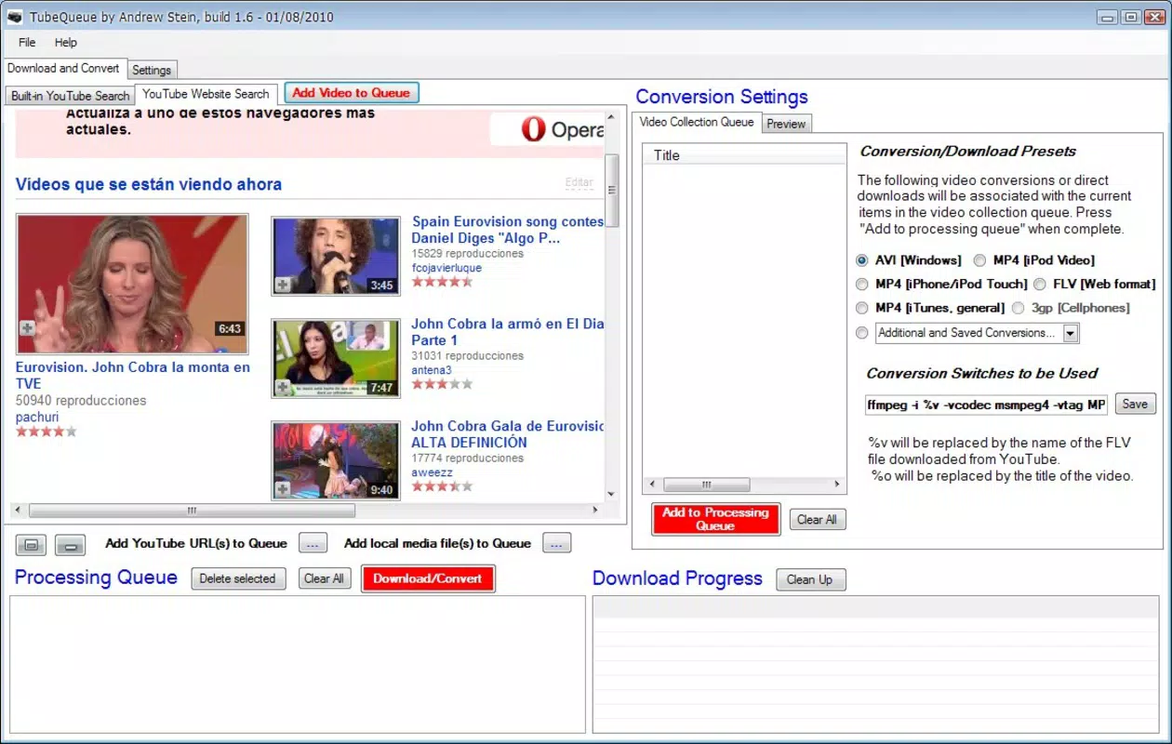Click queue list scroll left arrow
The width and height of the screenshot is (1172, 744).
[x=651, y=485]
